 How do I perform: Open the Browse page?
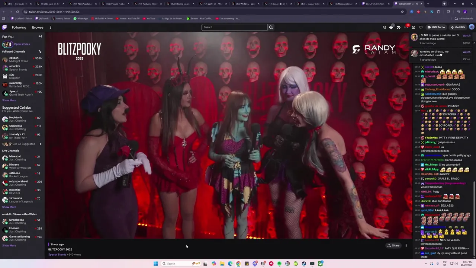38,27
